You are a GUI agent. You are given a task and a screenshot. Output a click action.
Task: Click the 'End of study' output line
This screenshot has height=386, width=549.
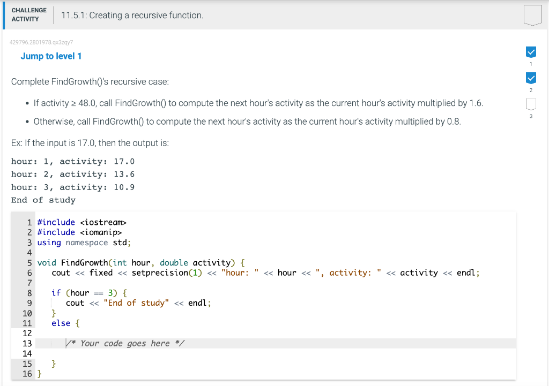click(x=43, y=200)
